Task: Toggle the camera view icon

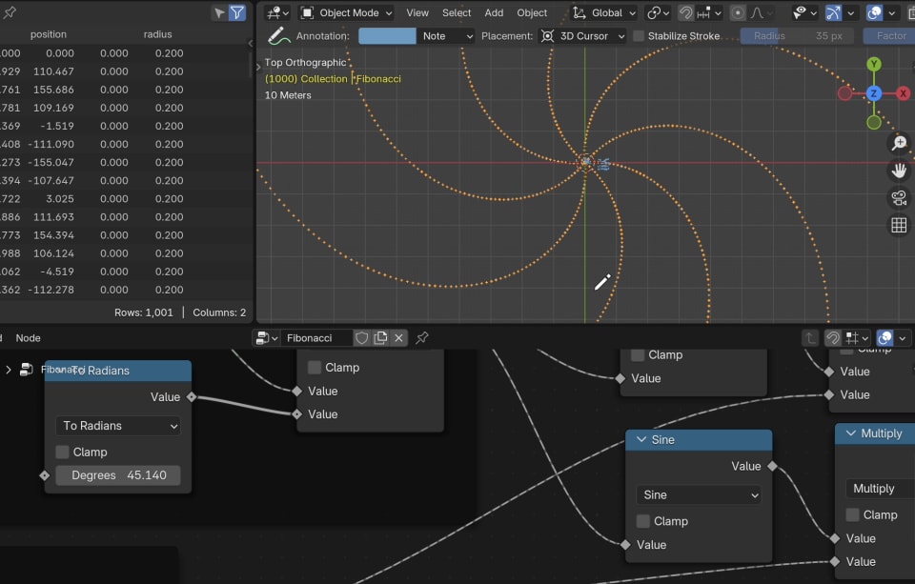Action: click(x=898, y=198)
